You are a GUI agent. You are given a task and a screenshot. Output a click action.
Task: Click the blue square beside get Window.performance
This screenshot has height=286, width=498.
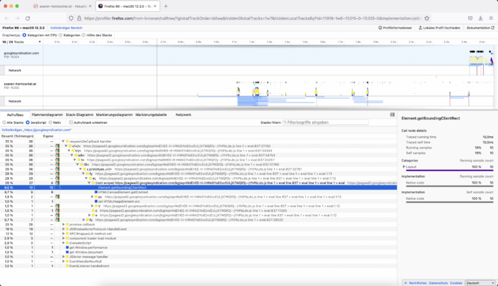[67, 248]
